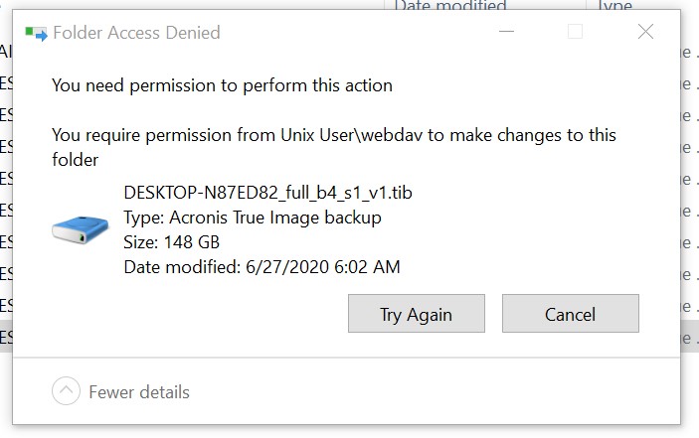Click the Type: Acronis True Image backup line
Image resolution: width=699 pixels, height=438 pixels.
[253, 218]
